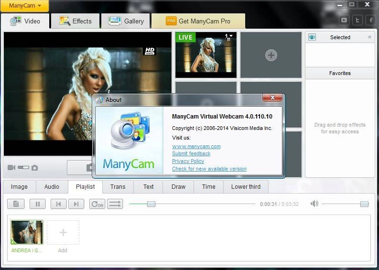Open the Text tab
The height and width of the screenshot is (270, 379).
point(148,186)
